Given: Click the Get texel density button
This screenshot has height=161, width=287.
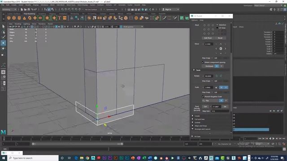Looking at the screenshot, I should tap(205, 106).
